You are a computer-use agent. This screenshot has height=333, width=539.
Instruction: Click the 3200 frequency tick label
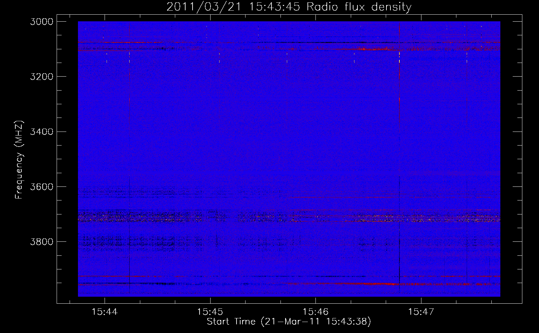tap(42, 77)
